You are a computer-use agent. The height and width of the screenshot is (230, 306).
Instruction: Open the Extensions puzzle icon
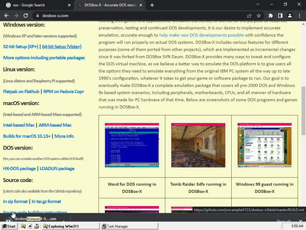click(x=271, y=16)
